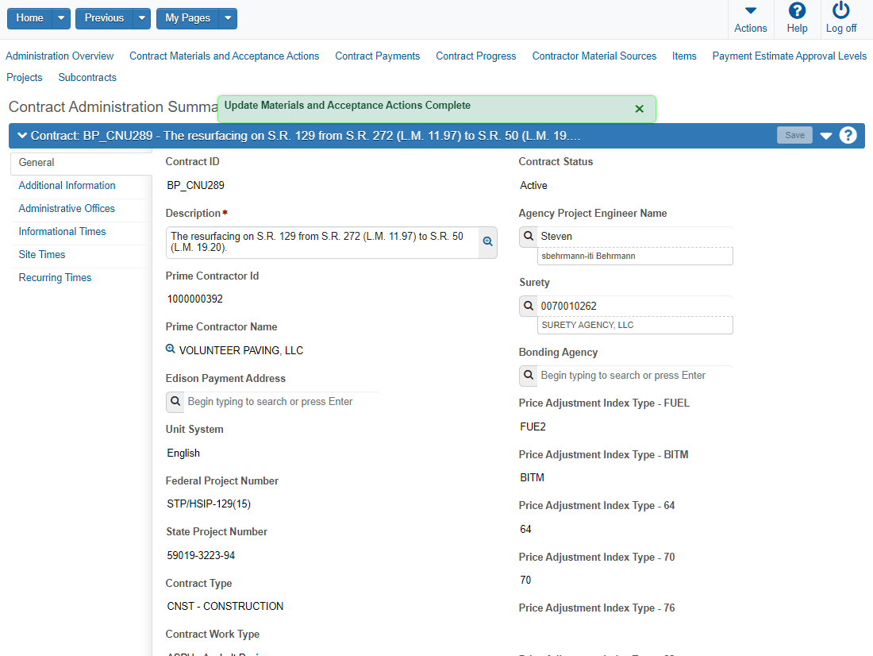Screen dimensions: 873x656
Task: Open the Contract Payments link
Action: (377, 56)
